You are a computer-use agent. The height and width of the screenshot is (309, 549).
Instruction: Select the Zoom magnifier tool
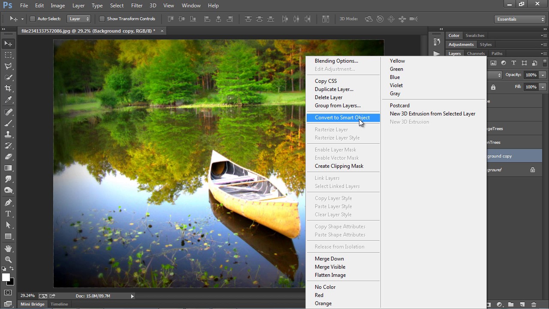8,260
